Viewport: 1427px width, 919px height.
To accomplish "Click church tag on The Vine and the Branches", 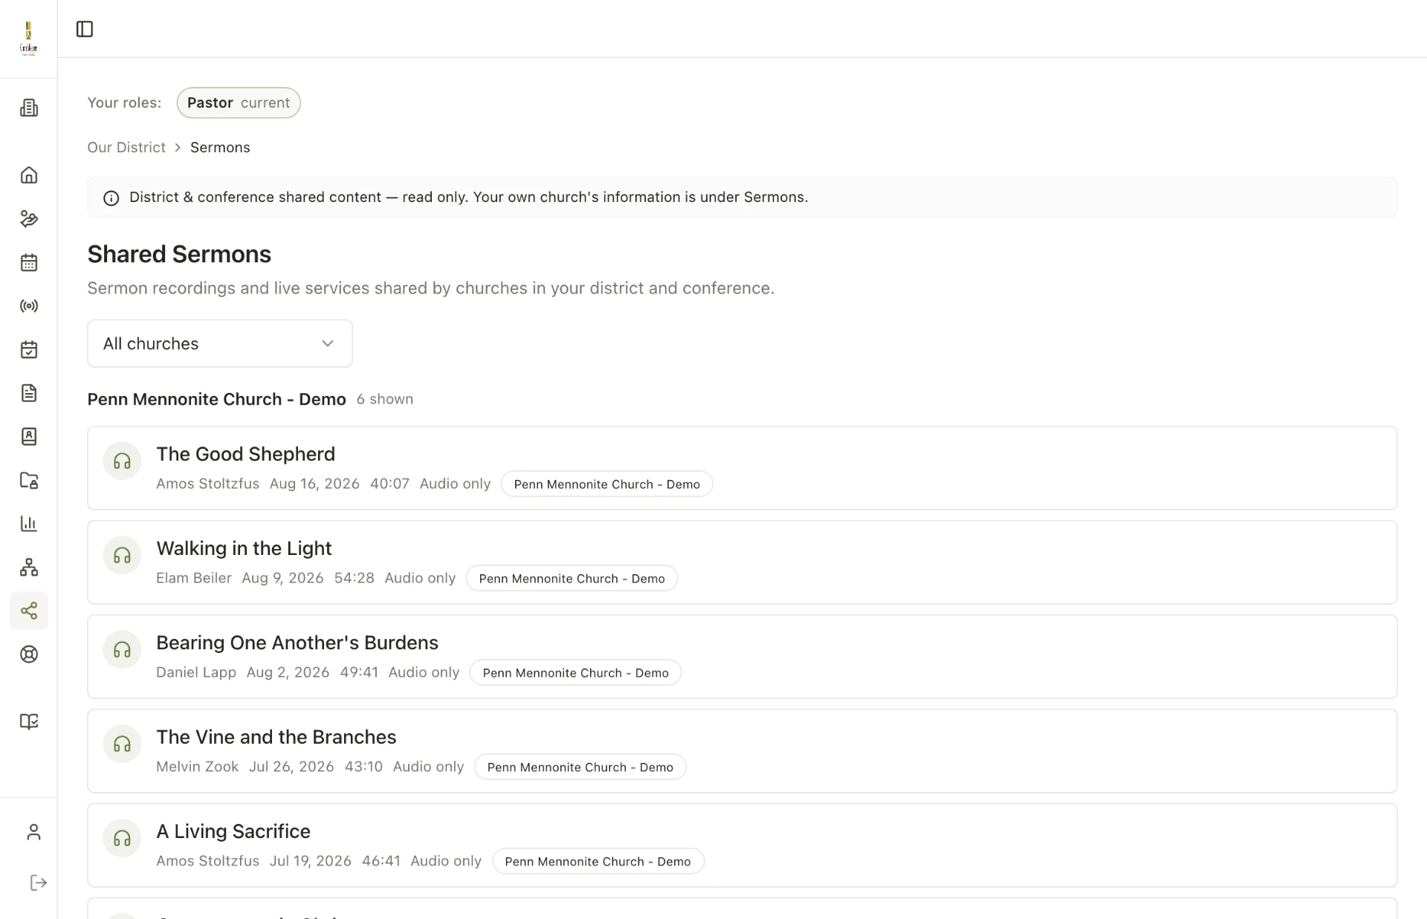I will 580,767.
